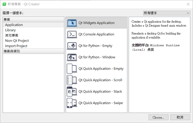Open the 所有樣本 template filter dropdown
Screen dimensions: 193x123
tap(167, 13)
